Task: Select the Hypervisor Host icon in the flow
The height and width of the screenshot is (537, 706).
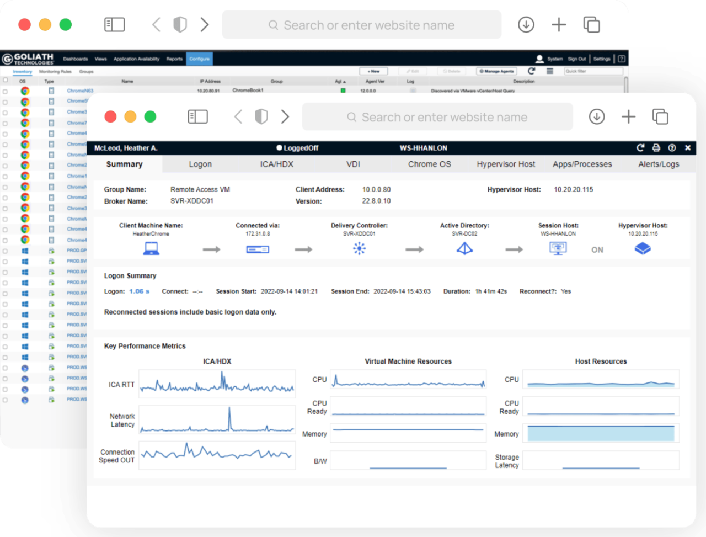Action: coord(643,248)
